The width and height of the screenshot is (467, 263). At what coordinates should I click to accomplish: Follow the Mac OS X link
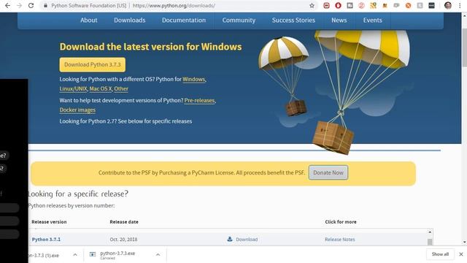[101, 89]
